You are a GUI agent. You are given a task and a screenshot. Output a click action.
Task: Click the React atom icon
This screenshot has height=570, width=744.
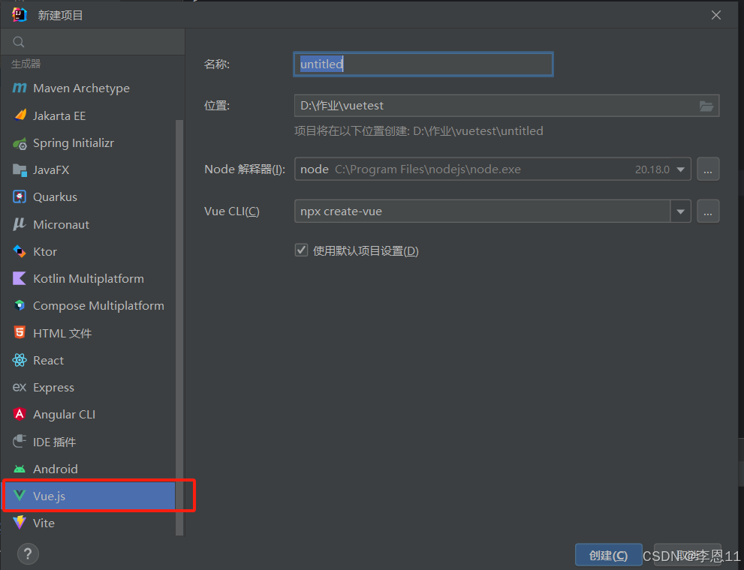[x=20, y=360]
